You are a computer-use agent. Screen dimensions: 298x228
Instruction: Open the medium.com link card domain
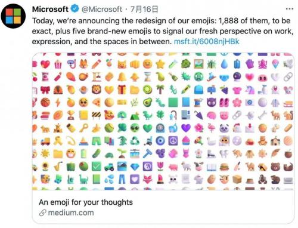point(71,212)
